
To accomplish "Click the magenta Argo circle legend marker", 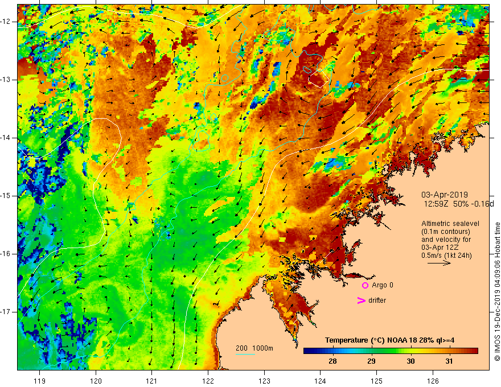I will [x=365, y=286].
